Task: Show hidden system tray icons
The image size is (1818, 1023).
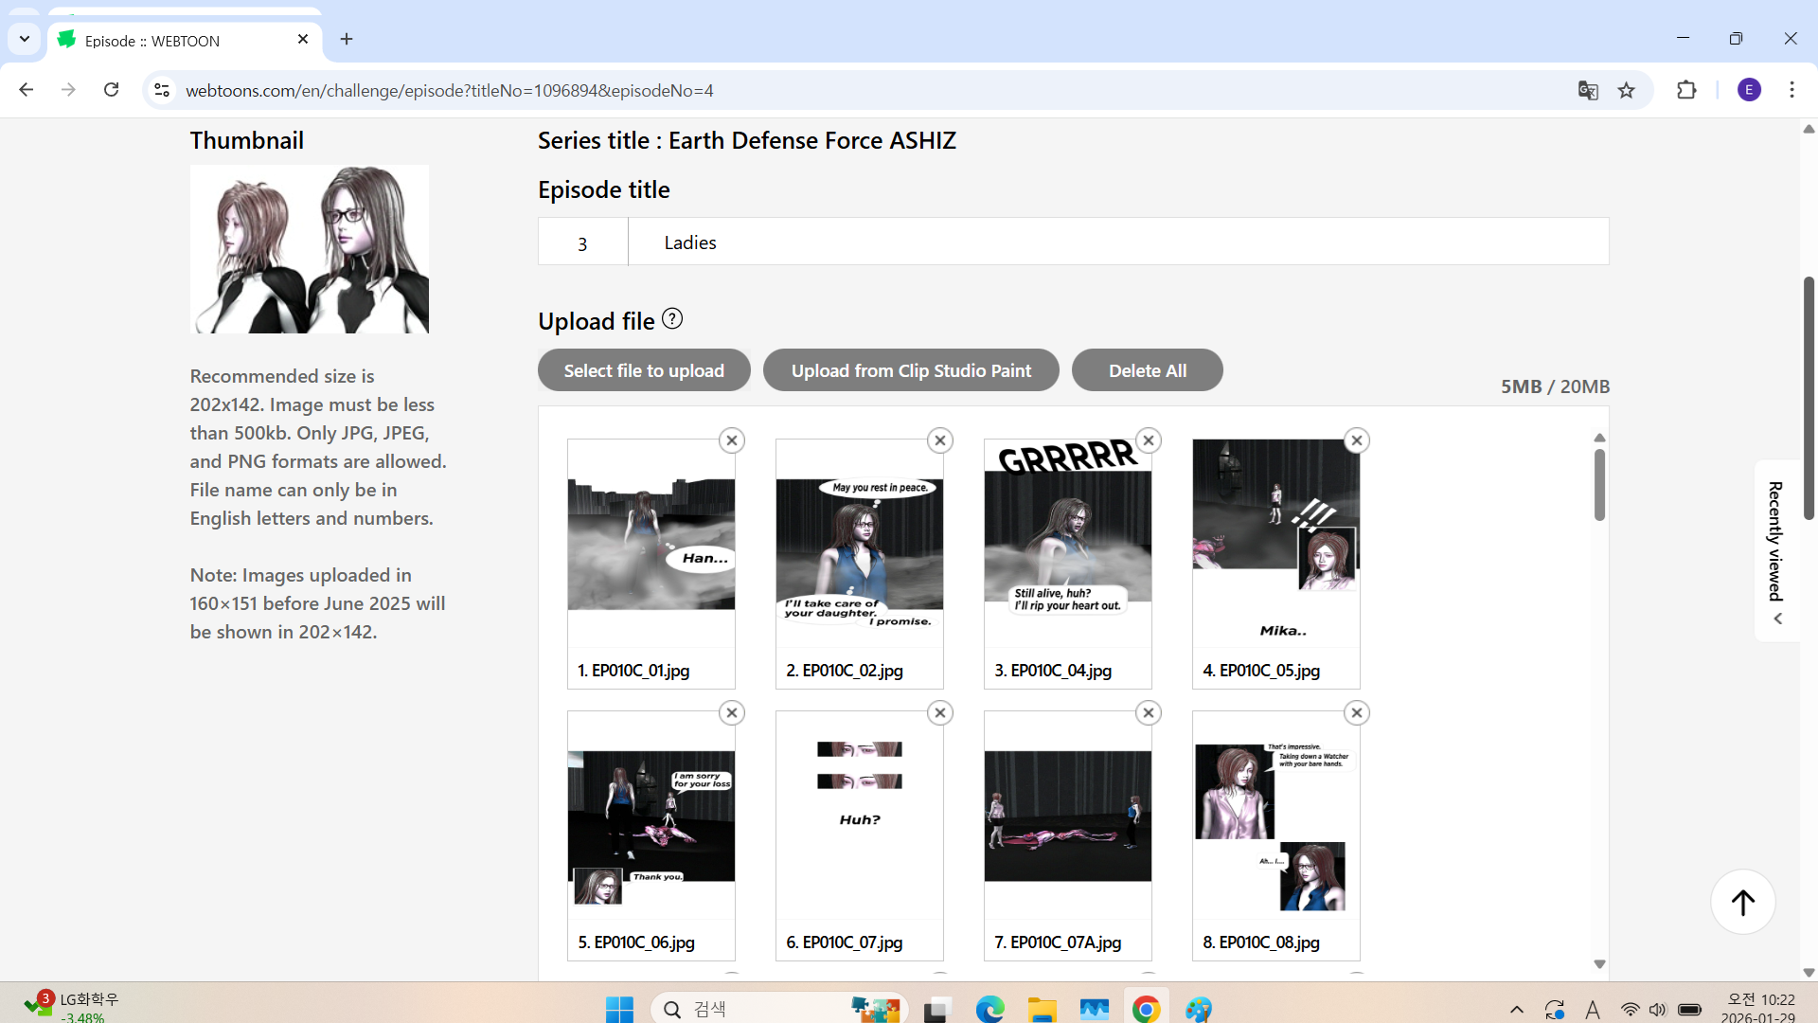Action: click(1516, 1010)
